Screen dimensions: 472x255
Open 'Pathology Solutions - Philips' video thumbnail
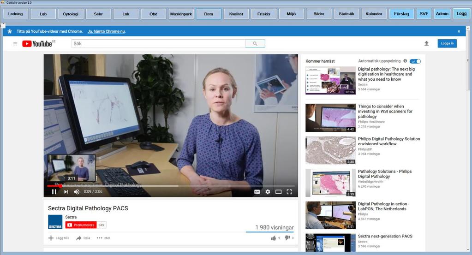(330, 183)
